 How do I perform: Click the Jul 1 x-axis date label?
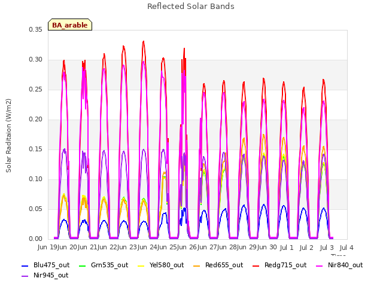287,248
